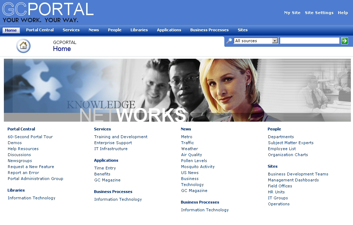Open My Site link
This screenshot has height=225, width=353.
click(x=292, y=13)
